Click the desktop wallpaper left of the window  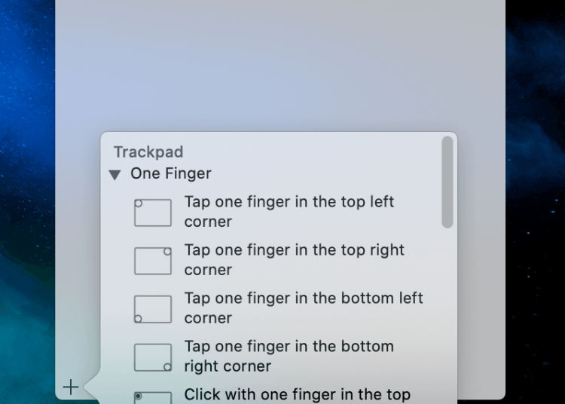pyautogui.click(x=27, y=204)
